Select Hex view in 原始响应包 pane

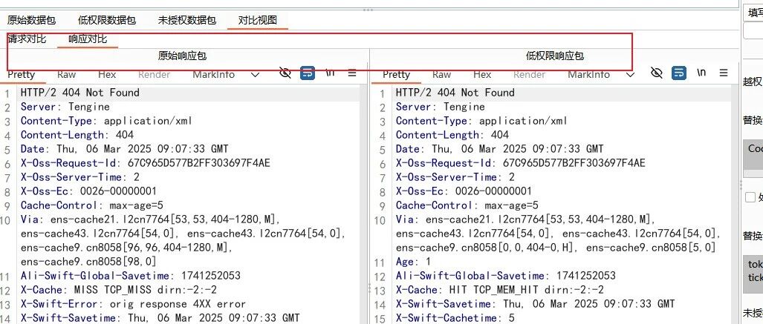tap(107, 74)
